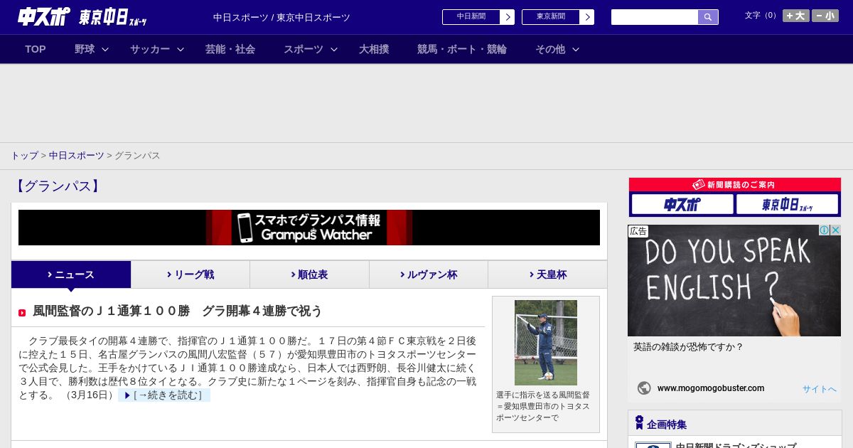Close the ad with the X icon
853x448 pixels.
836,230
